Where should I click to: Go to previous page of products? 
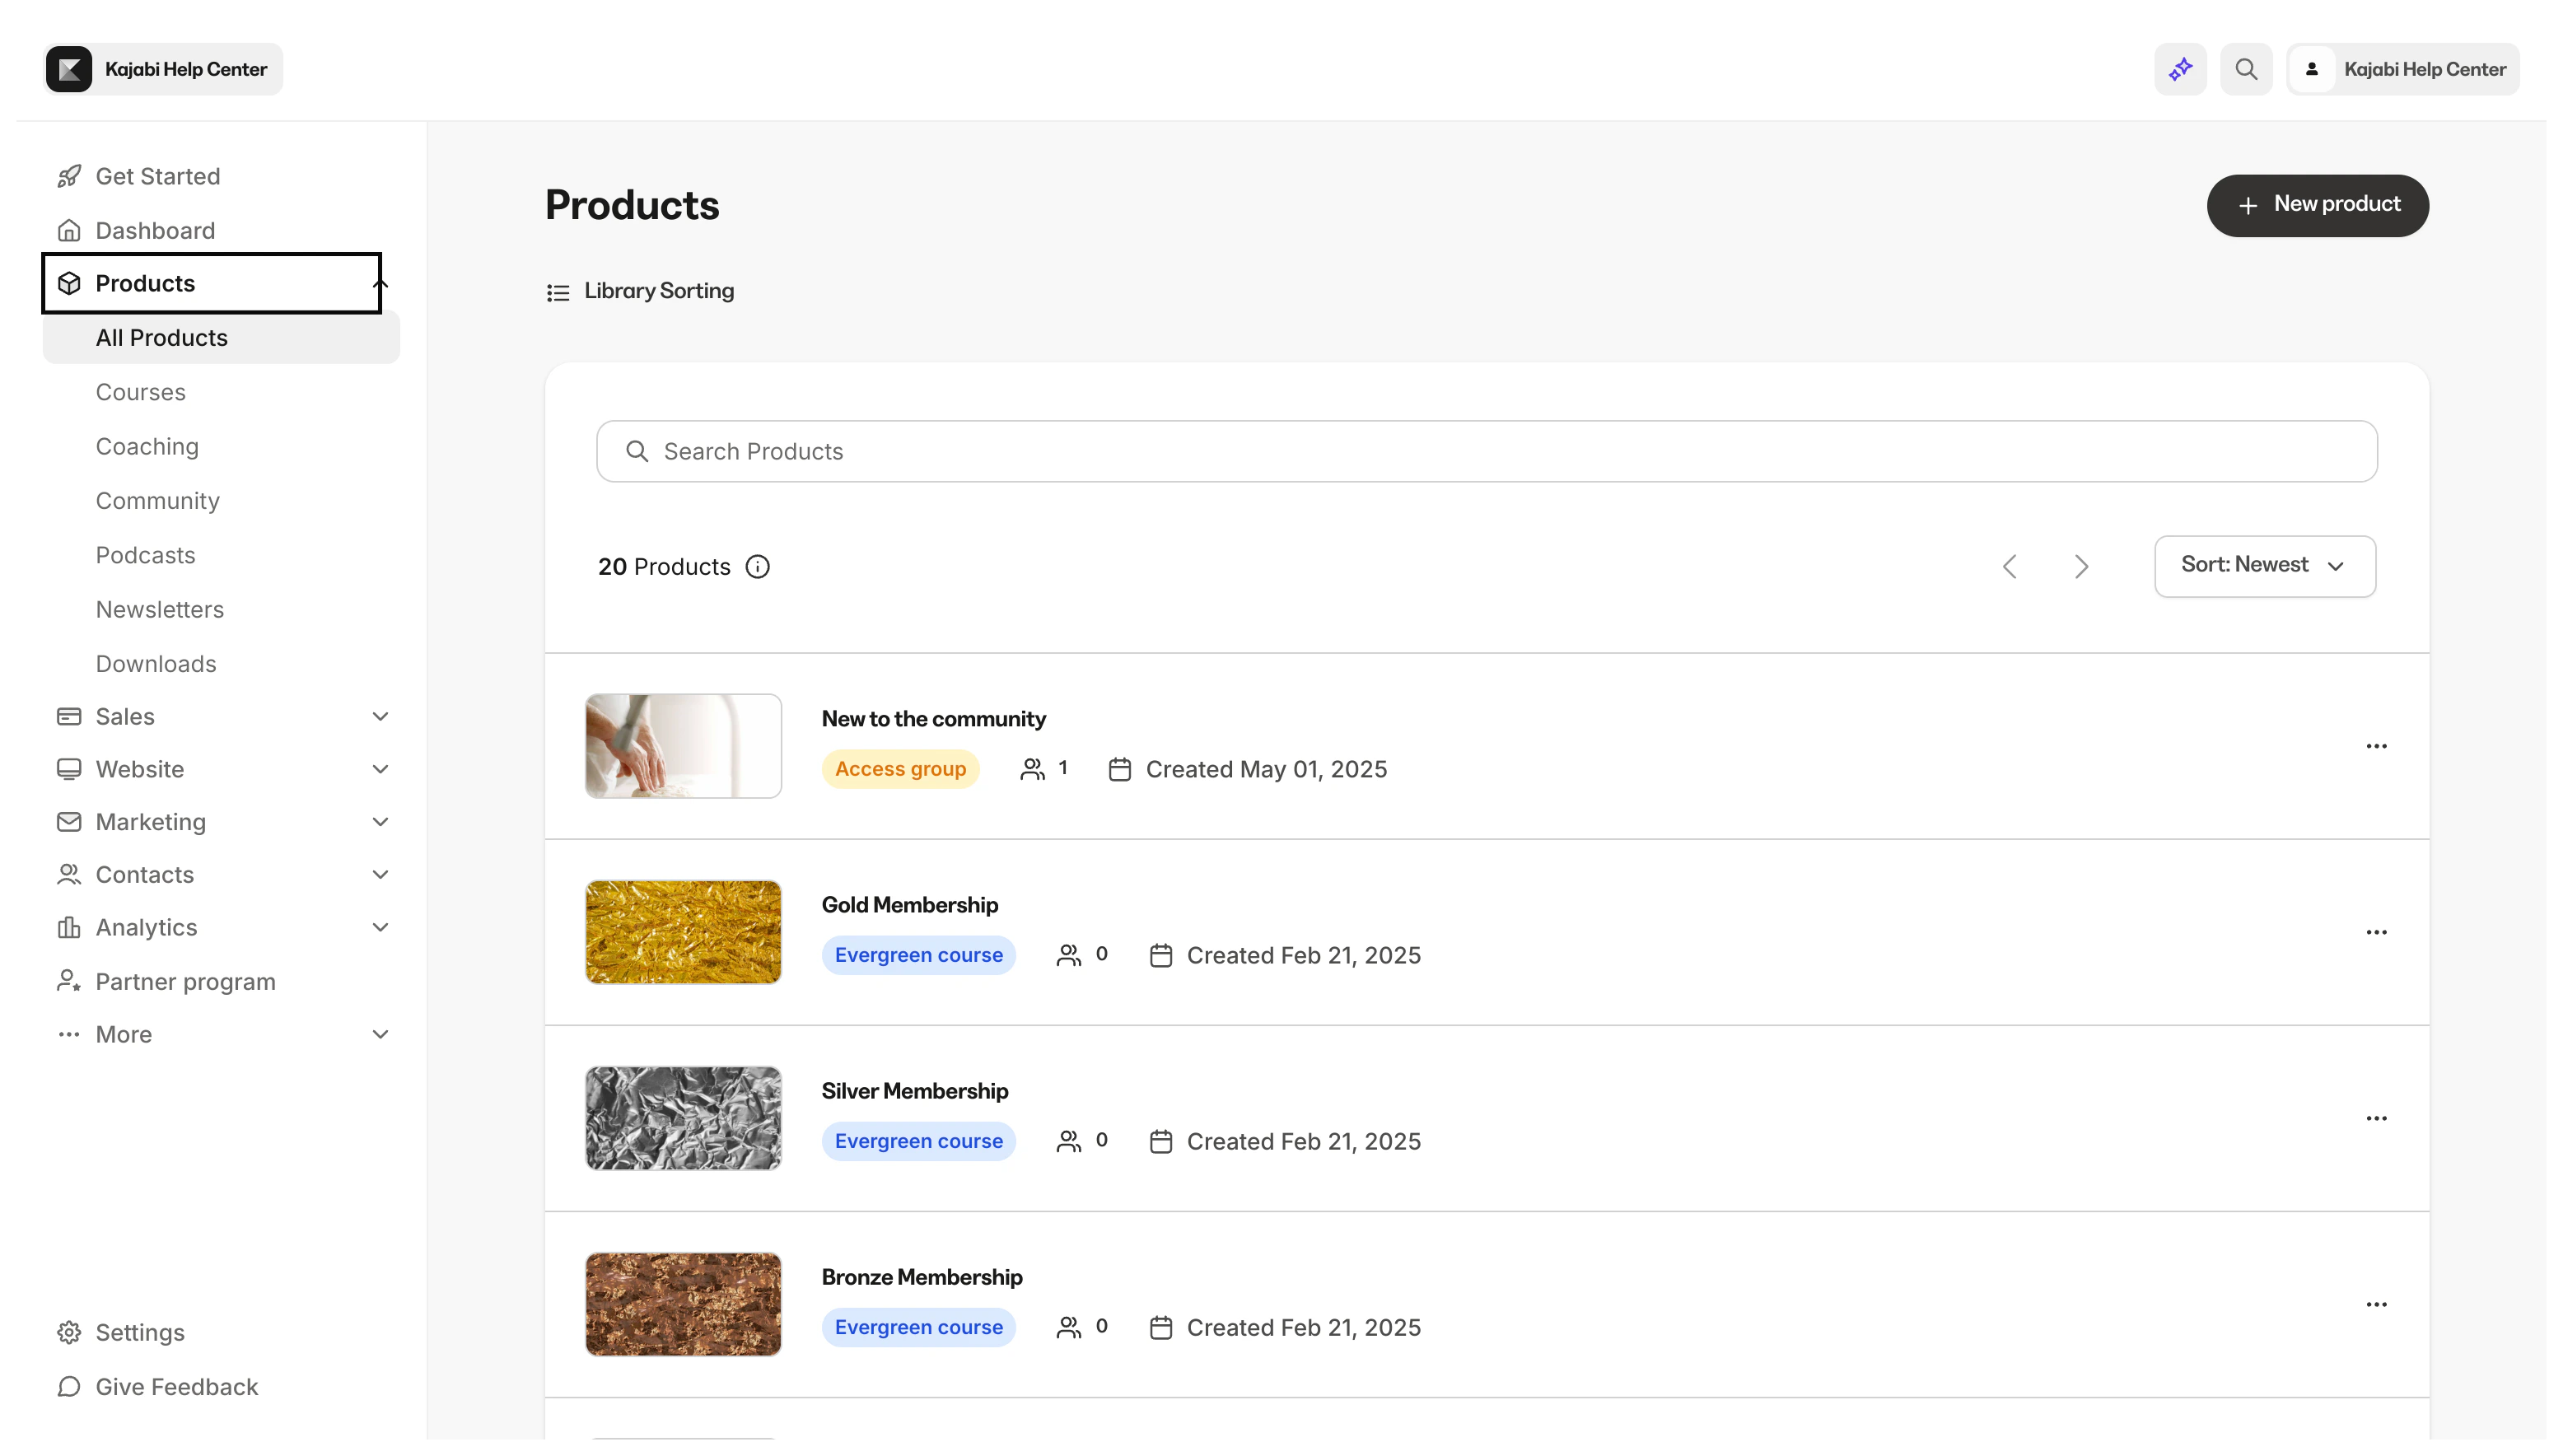point(2009,567)
